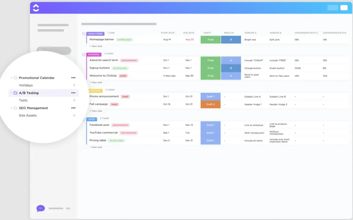Open the SEO Management folder
353x220 pixels.
pos(33,108)
